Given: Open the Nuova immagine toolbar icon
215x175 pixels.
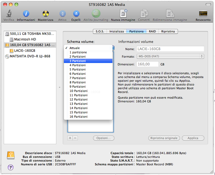Looking at the screenshot, I should 123,14.
